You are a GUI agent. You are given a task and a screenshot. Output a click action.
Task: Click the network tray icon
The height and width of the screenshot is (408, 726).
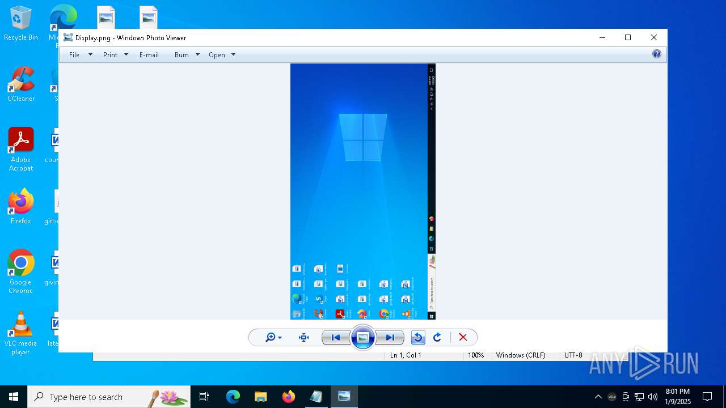coord(639,397)
